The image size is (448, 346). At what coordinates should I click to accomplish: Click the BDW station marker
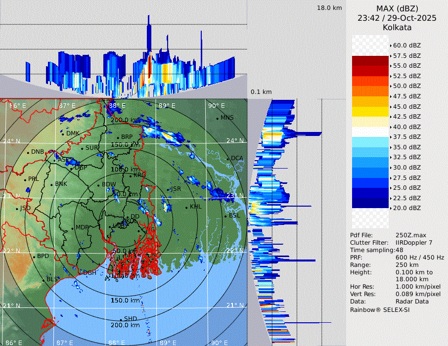[98, 185]
